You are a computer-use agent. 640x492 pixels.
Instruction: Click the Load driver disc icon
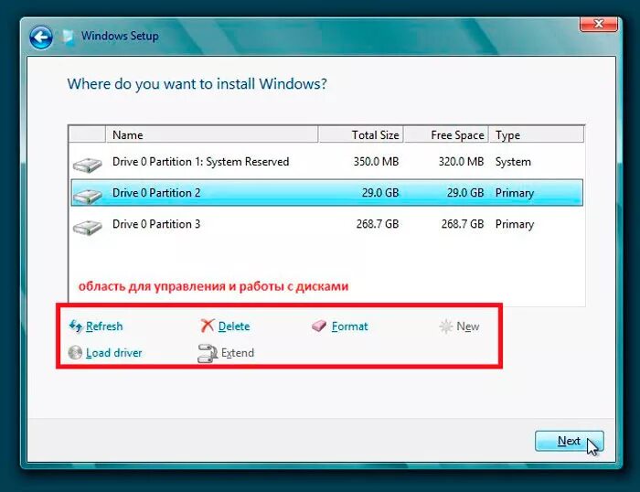[75, 352]
